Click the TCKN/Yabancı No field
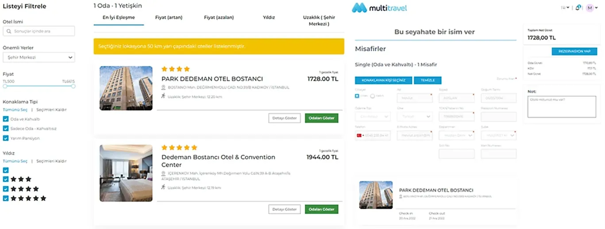This screenshot has width=605, height=229. 457,116
